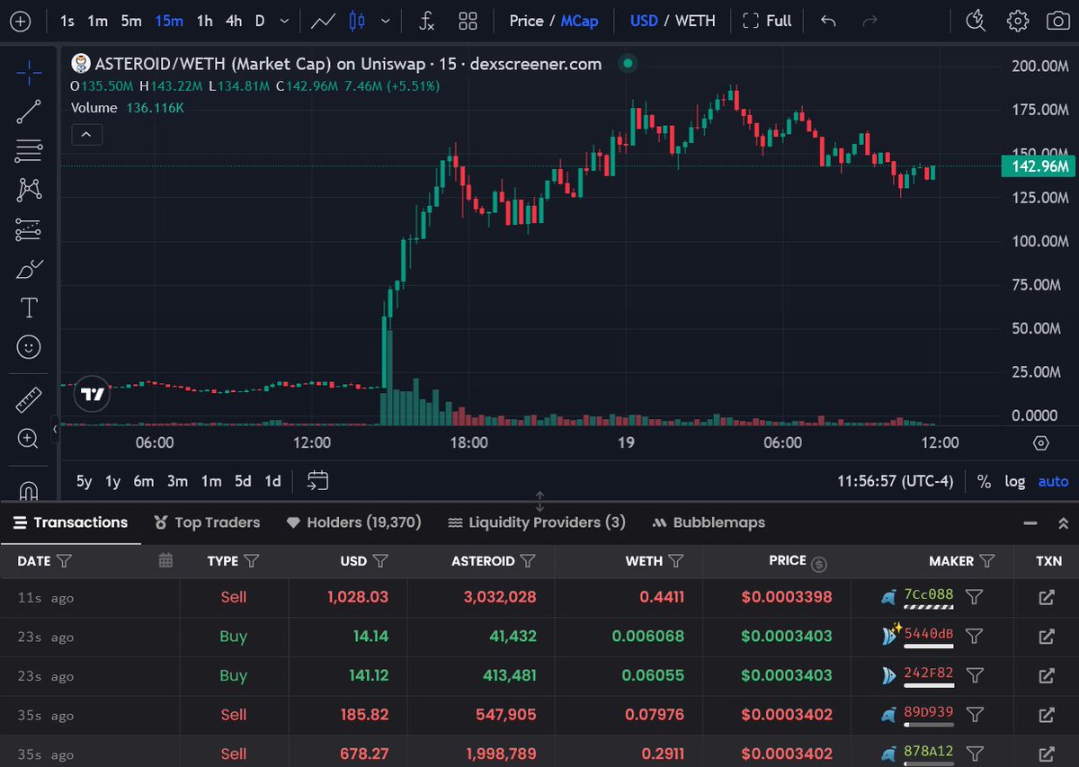
Task: Open the Emoji drawing tool
Action: pyautogui.click(x=27, y=346)
